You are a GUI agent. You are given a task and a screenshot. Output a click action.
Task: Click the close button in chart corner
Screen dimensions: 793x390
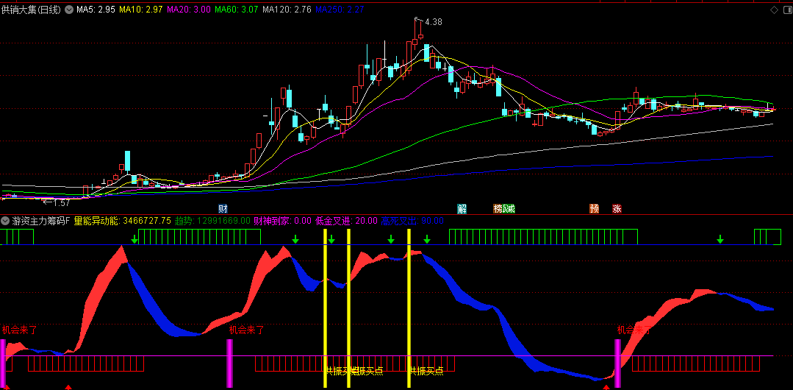point(783,10)
